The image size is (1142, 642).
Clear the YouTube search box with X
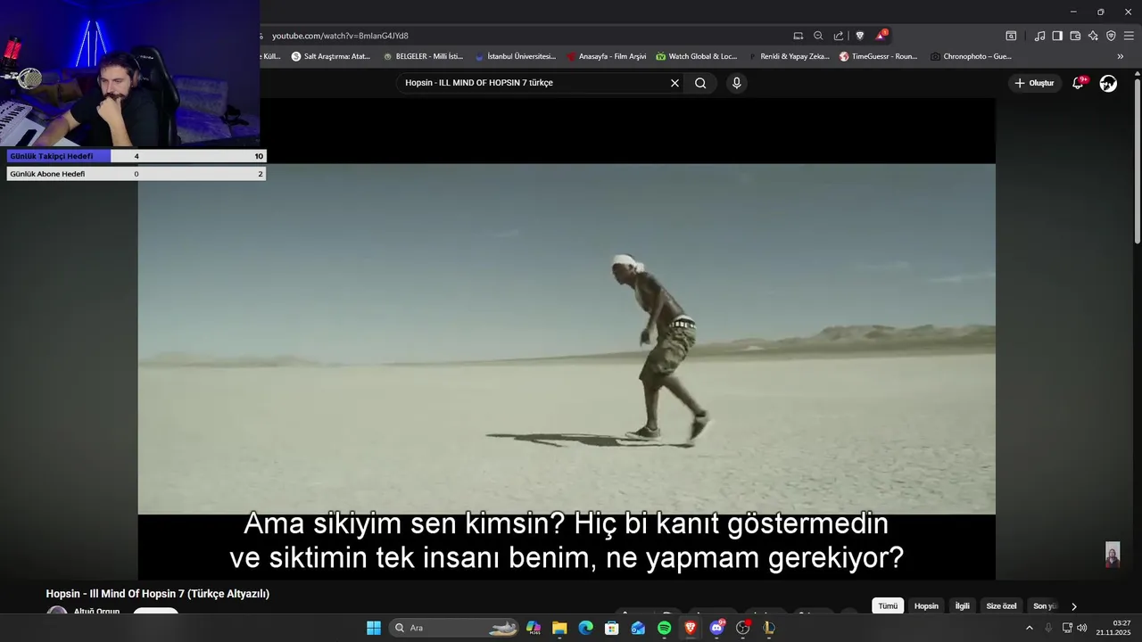click(674, 83)
